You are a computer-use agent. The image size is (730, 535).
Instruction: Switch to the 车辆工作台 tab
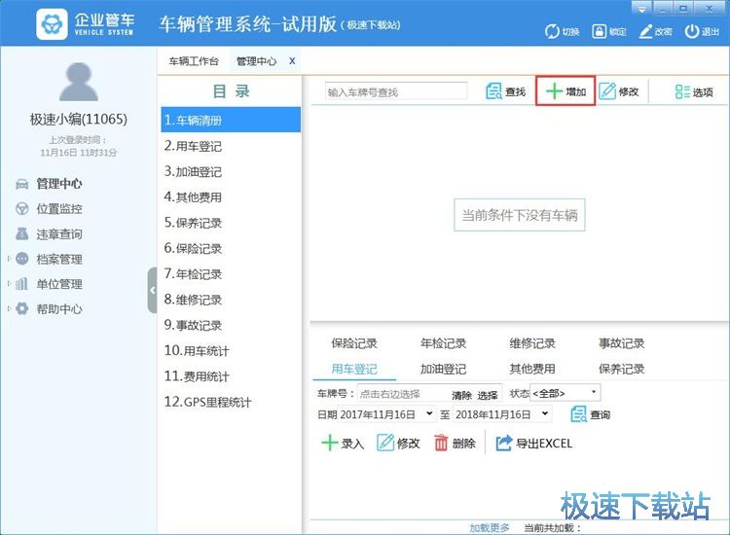(x=194, y=60)
